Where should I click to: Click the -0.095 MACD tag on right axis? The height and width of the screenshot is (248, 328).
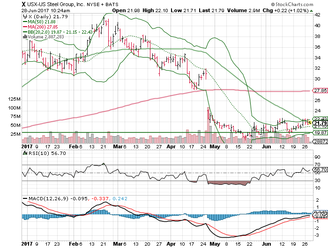point(320,215)
